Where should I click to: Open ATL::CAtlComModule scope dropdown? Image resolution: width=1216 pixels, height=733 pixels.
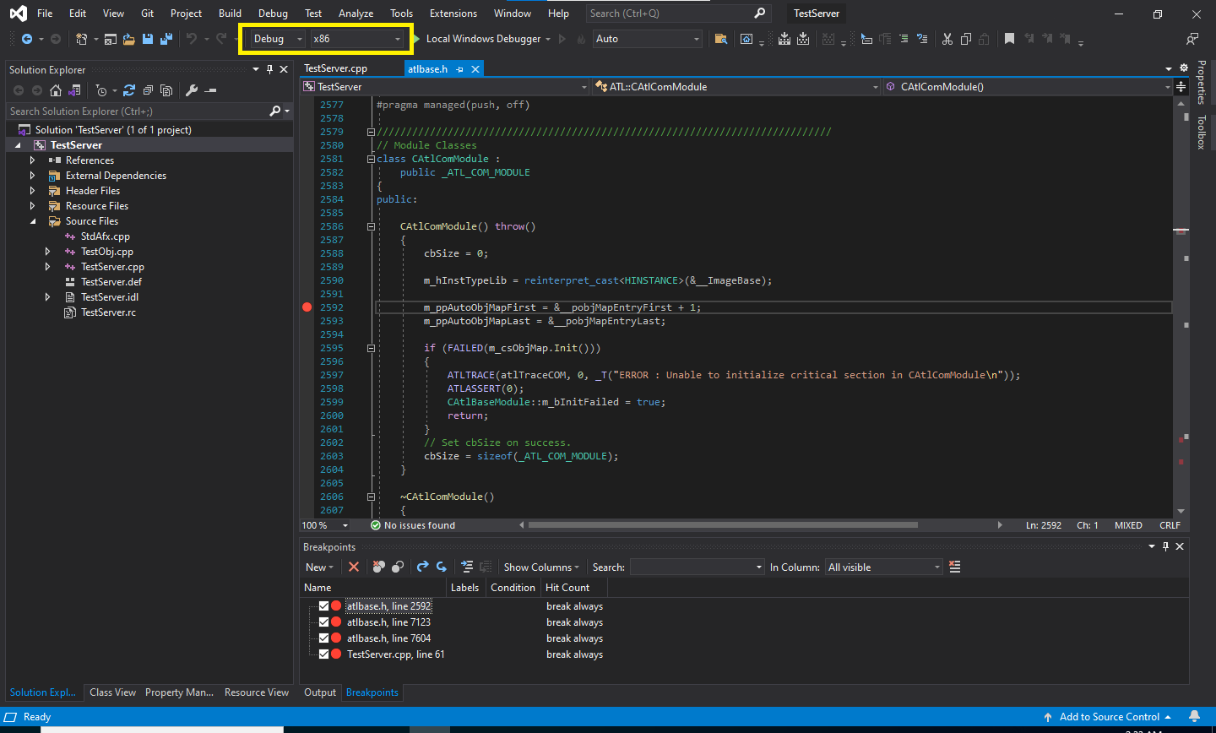point(736,86)
